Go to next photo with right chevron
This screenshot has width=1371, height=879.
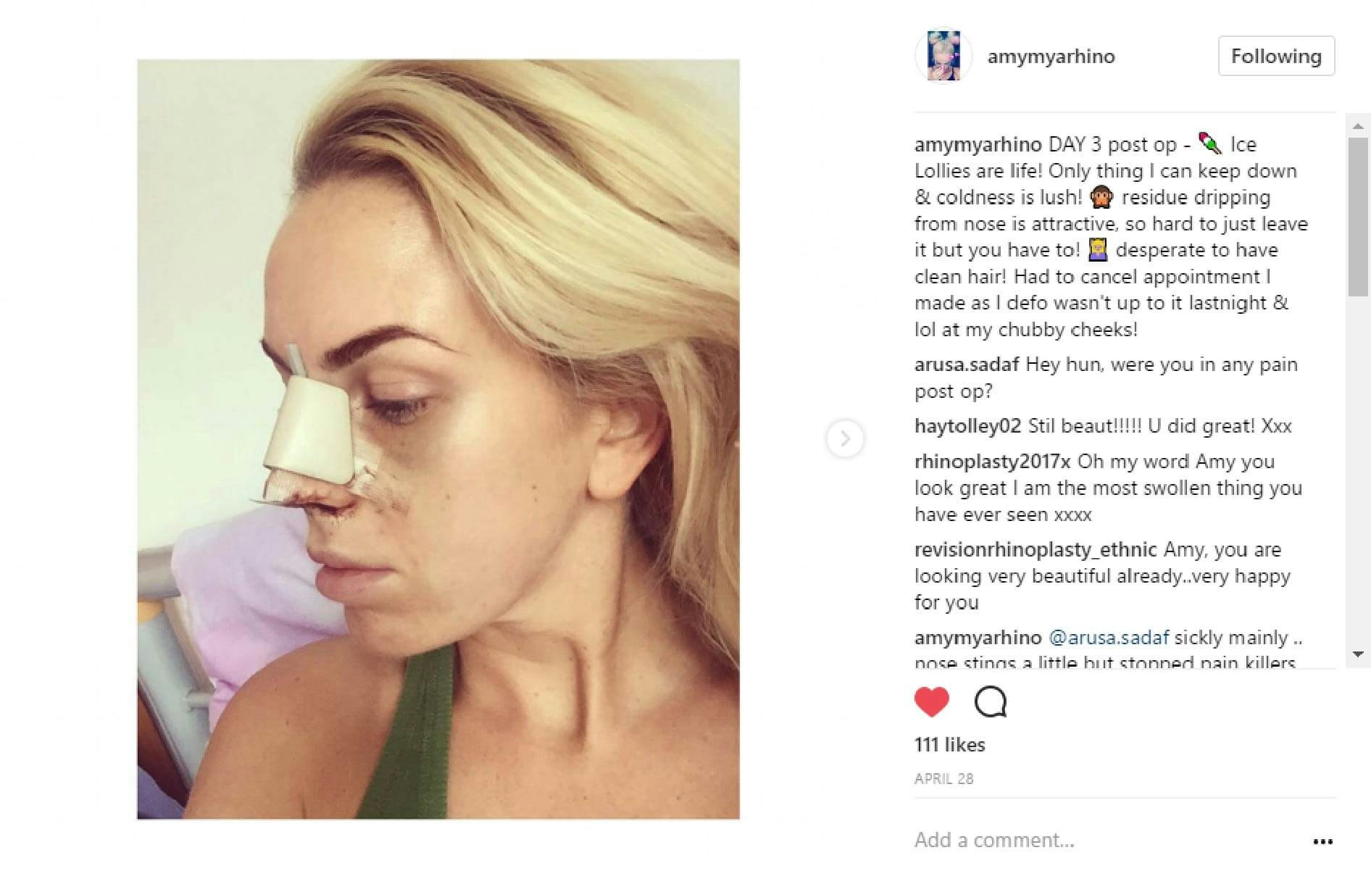pyautogui.click(x=845, y=438)
